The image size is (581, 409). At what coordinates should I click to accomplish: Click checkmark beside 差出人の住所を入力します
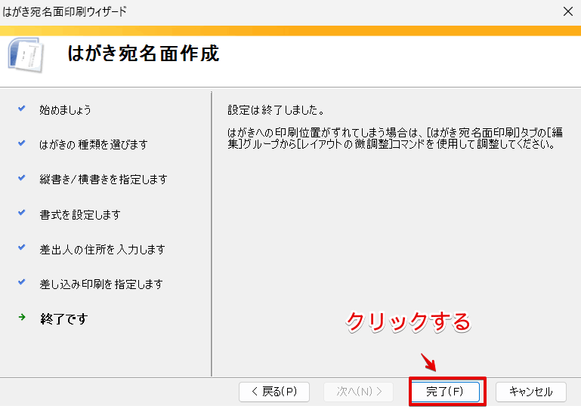(21, 248)
